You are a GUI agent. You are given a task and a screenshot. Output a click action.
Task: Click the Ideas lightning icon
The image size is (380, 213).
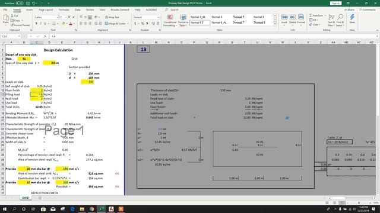pyautogui.click(x=352, y=17)
